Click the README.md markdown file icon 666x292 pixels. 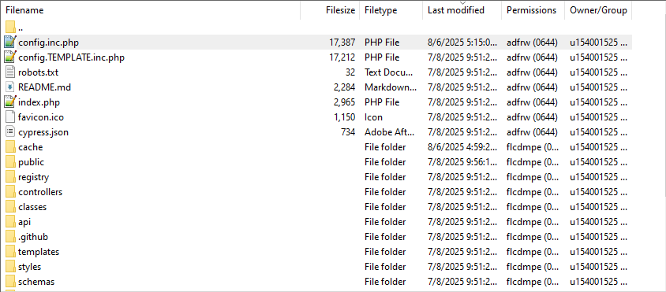(10, 87)
